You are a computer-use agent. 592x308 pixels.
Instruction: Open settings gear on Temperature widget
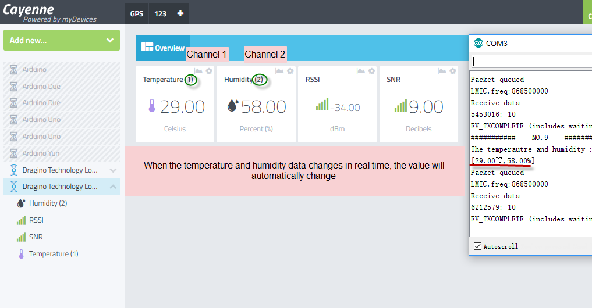coord(209,71)
